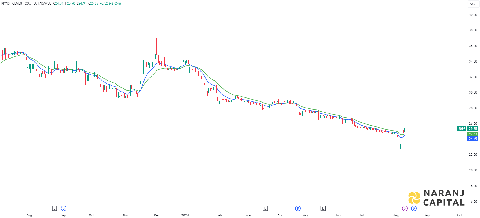Screen dimensions: 480x218
Task: Click the change value +0.52 (+2.05%)
Action: click(110, 3)
